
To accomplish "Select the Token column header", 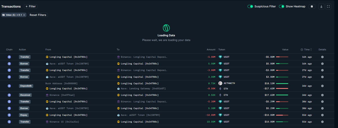I will (222, 50).
